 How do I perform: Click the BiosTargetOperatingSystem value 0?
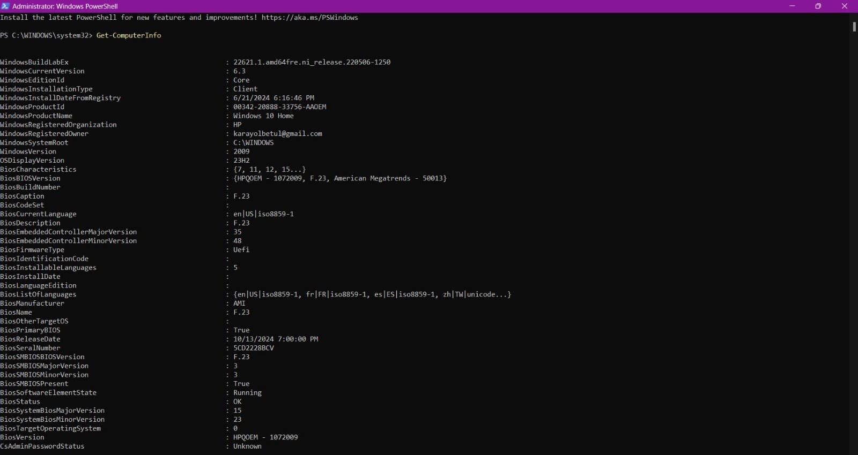(x=235, y=428)
